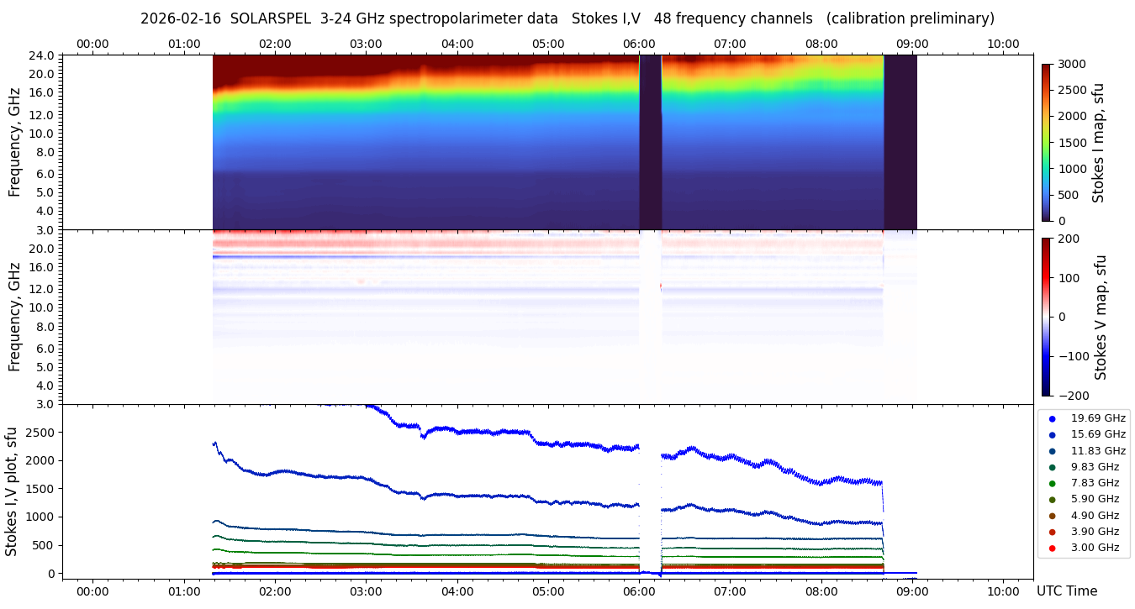Click the 19.69 GHz legend marker dot
This screenshot has width=1135, height=609.
tap(1052, 418)
